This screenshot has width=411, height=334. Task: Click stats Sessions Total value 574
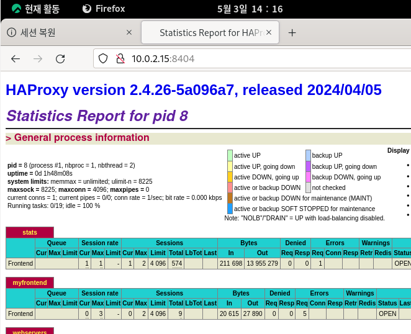[177, 263]
